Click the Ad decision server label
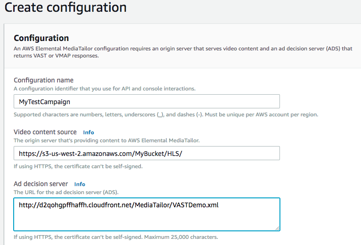The width and height of the screenshot is (361, 245). [41, 184]
